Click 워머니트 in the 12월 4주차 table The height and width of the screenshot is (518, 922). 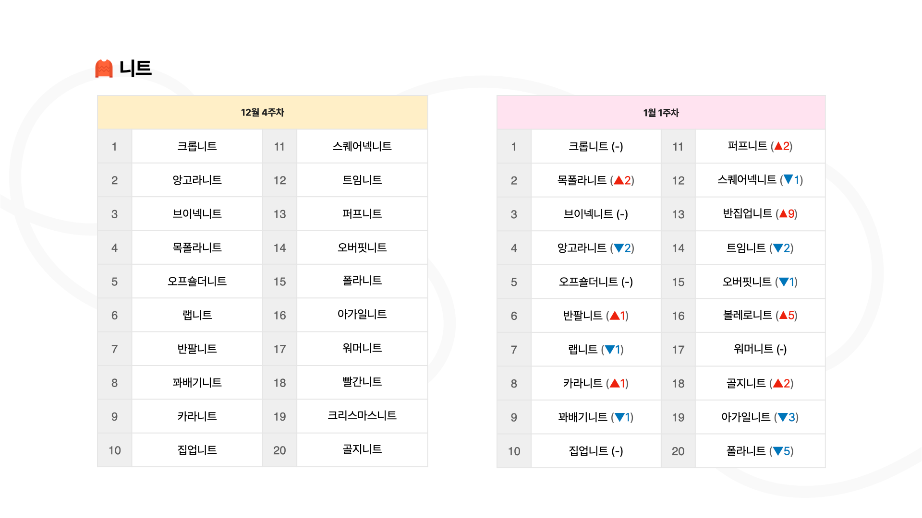coord(362,348)
